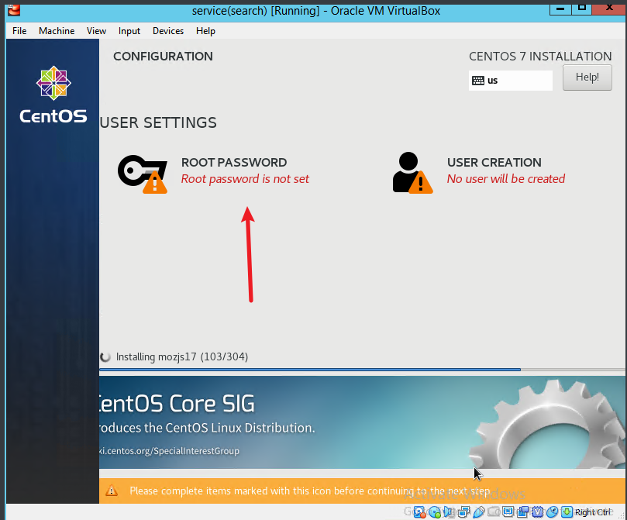The width and height of the screenshot is (627, 520).
Task: Close the VirtualBox window
Action: 609,9
